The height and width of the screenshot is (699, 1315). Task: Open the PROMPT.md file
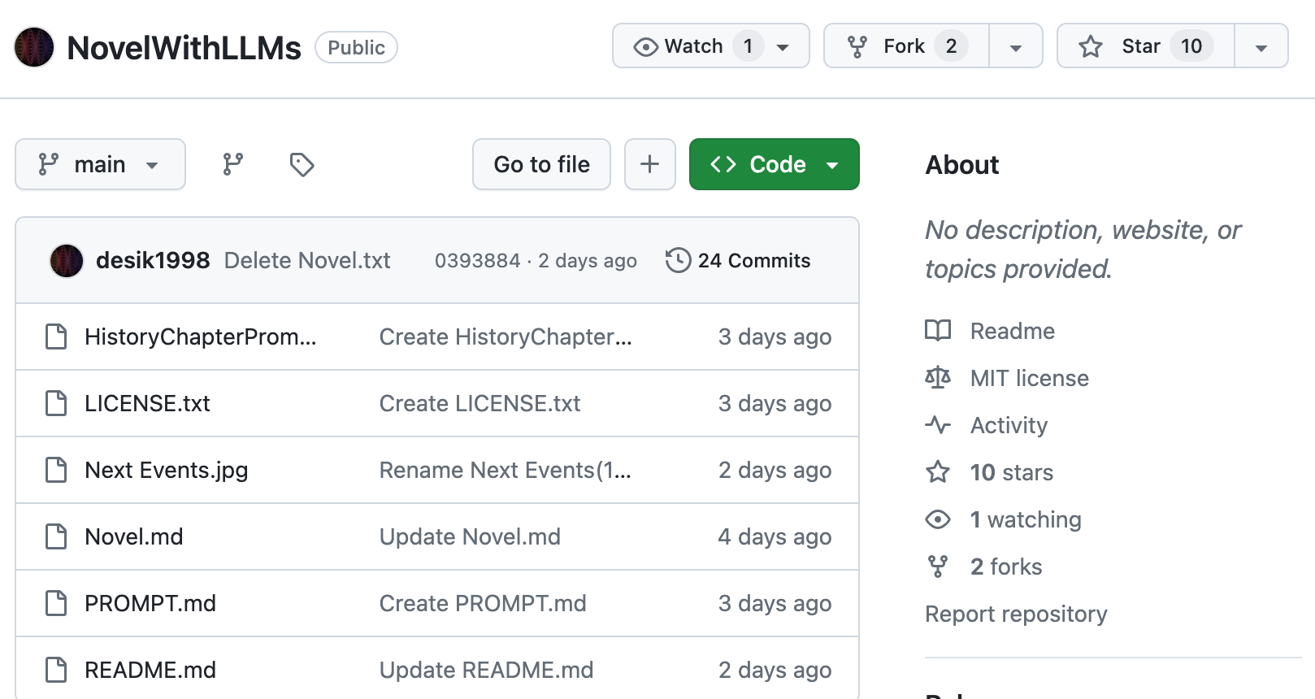click(150, 603)
